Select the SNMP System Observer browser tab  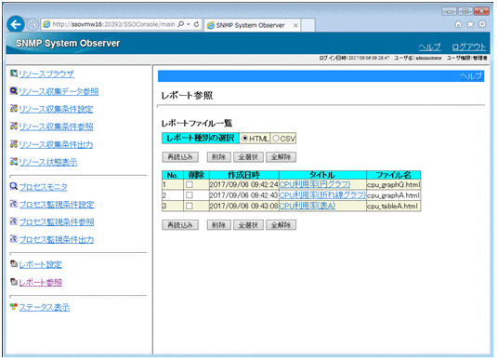pyautogui.click(x=252, y=25)
